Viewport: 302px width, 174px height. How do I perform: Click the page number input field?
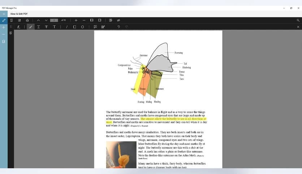click(x=54, y=20)
